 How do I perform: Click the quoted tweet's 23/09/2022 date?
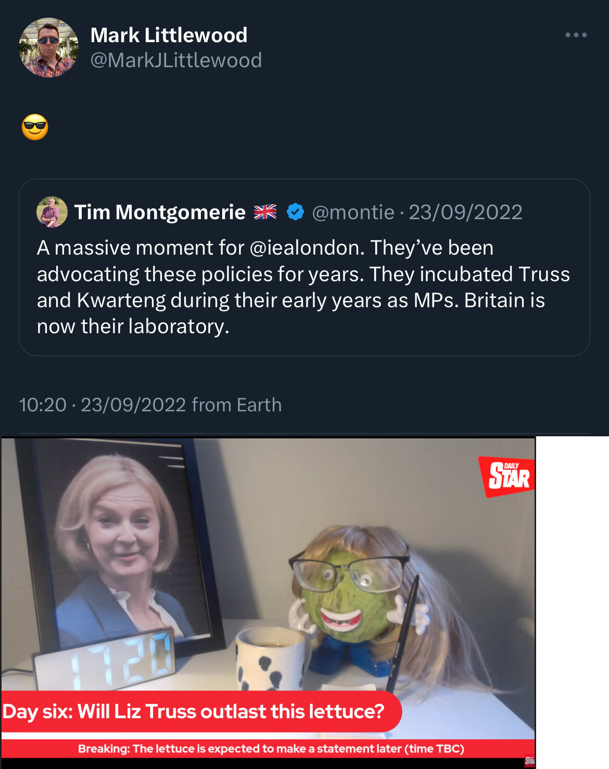[465, 212]
